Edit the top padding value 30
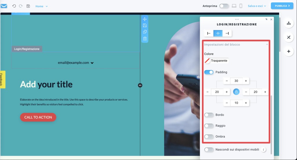Viewport: 297px width, 160px height. (x=236, y=81)
